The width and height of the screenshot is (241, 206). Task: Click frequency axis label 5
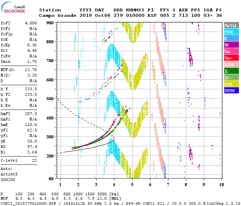tap(132, 185)
